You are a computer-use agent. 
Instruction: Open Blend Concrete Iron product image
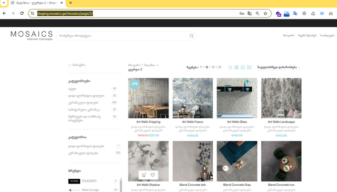coord(281,161)
